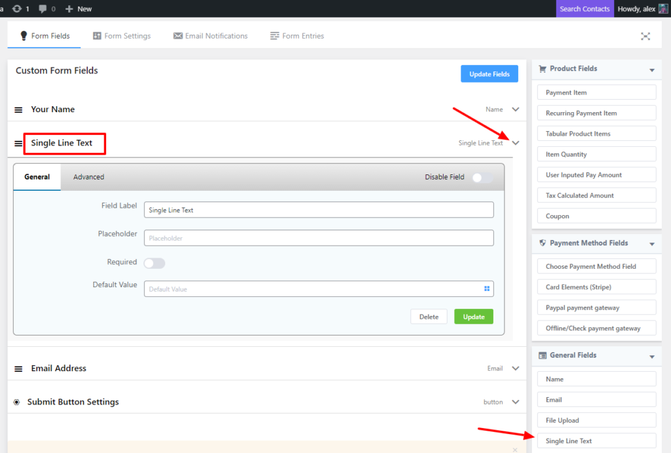Collapse the Single Line Text field chevron
This screenshot has height=453, width=671.
(516, 143)
